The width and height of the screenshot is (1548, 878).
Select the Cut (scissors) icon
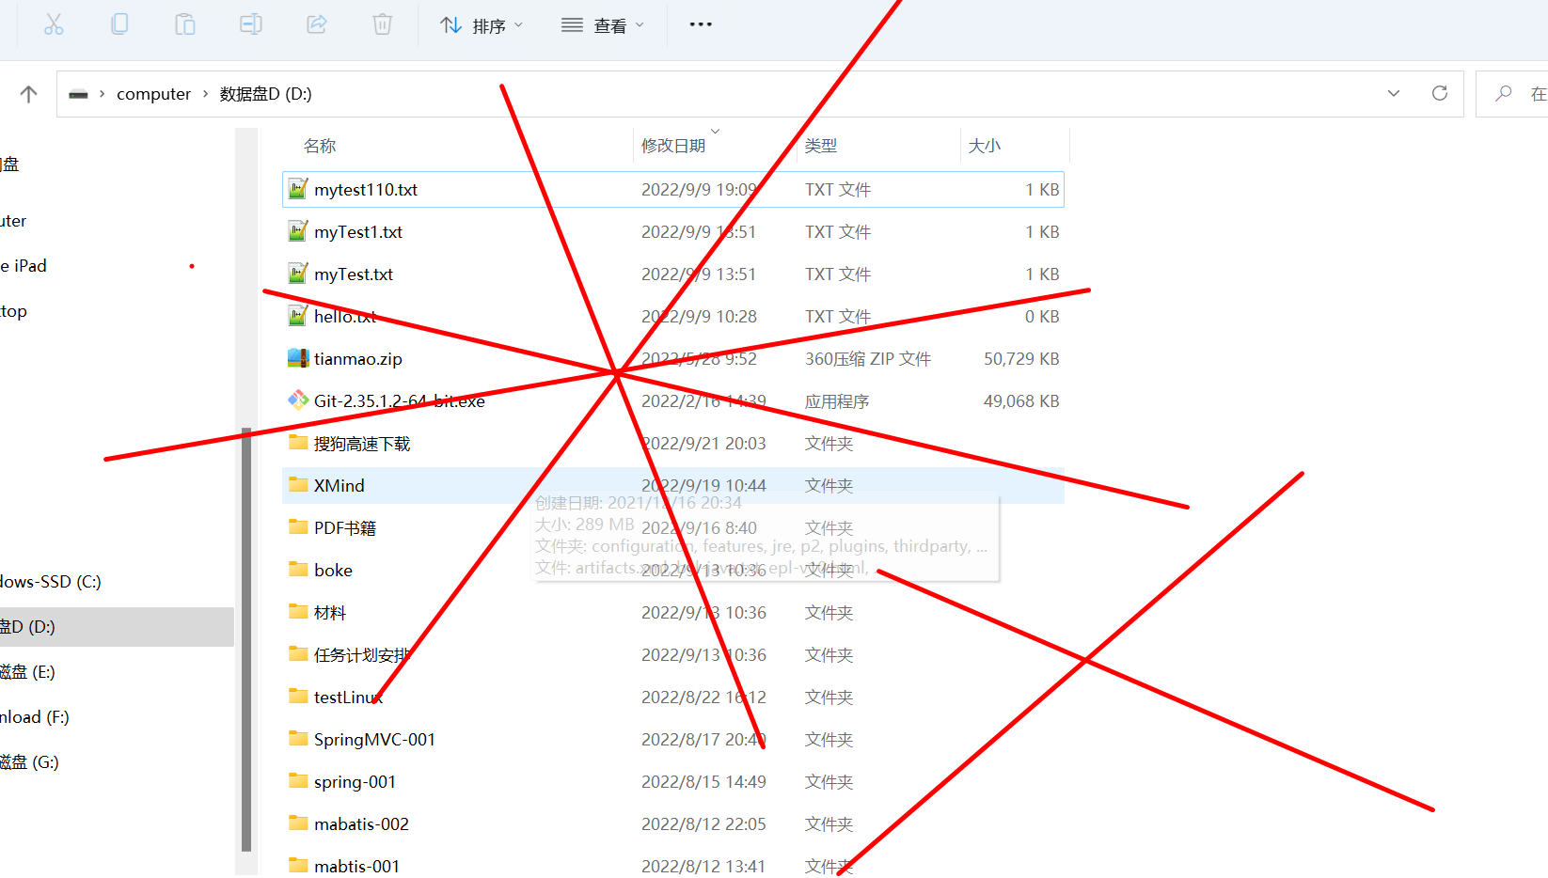pos(54,24)
